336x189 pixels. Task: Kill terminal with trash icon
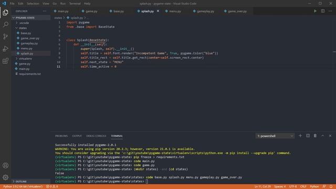(x=315, y=135)
